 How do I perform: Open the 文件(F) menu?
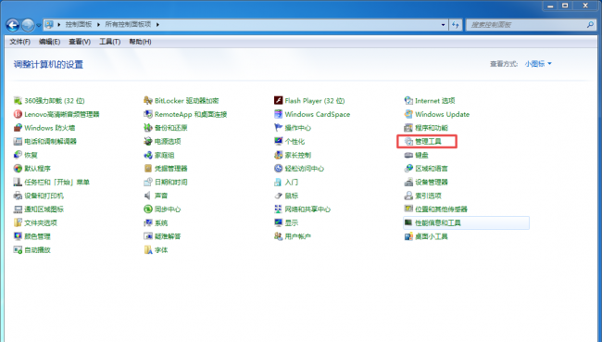click(x=20, y=42)
